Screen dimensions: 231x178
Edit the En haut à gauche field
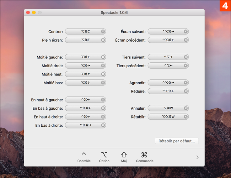85,100
